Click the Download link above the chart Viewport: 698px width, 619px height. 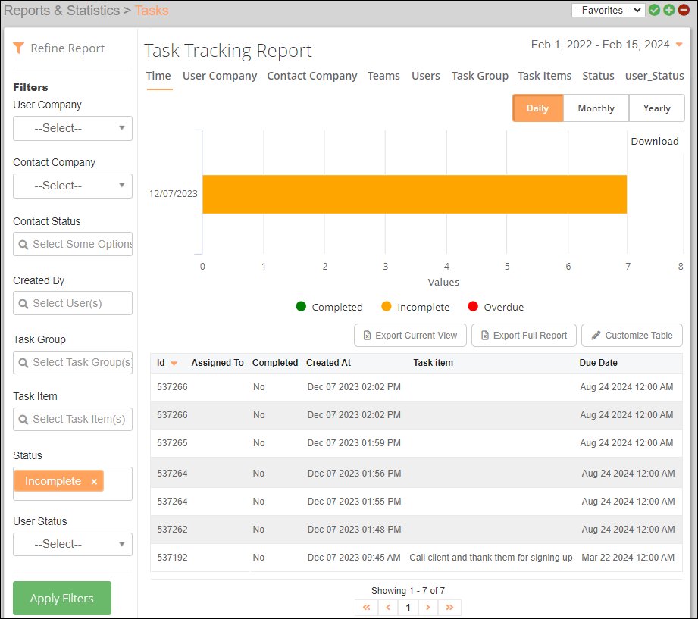[x=654, y=141]
